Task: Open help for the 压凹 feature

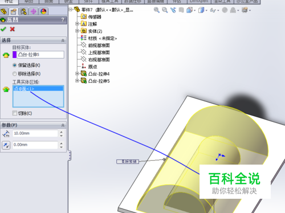Action: click(63, 20)
